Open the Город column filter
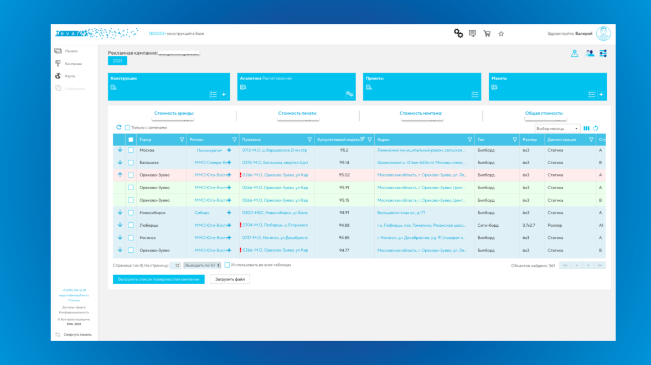 pos(182,140)
